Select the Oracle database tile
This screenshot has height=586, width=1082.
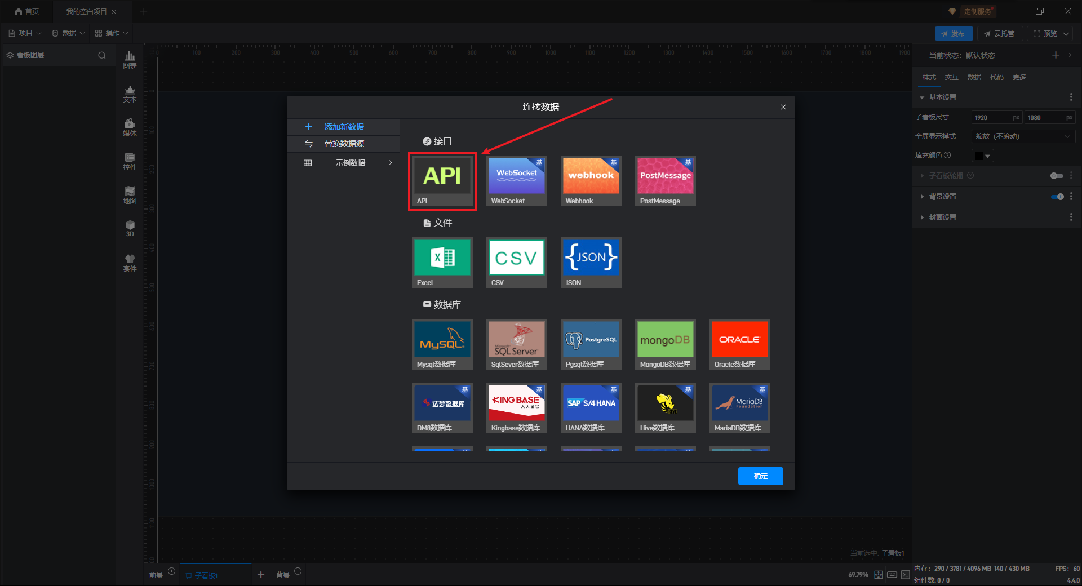point(740,344)
